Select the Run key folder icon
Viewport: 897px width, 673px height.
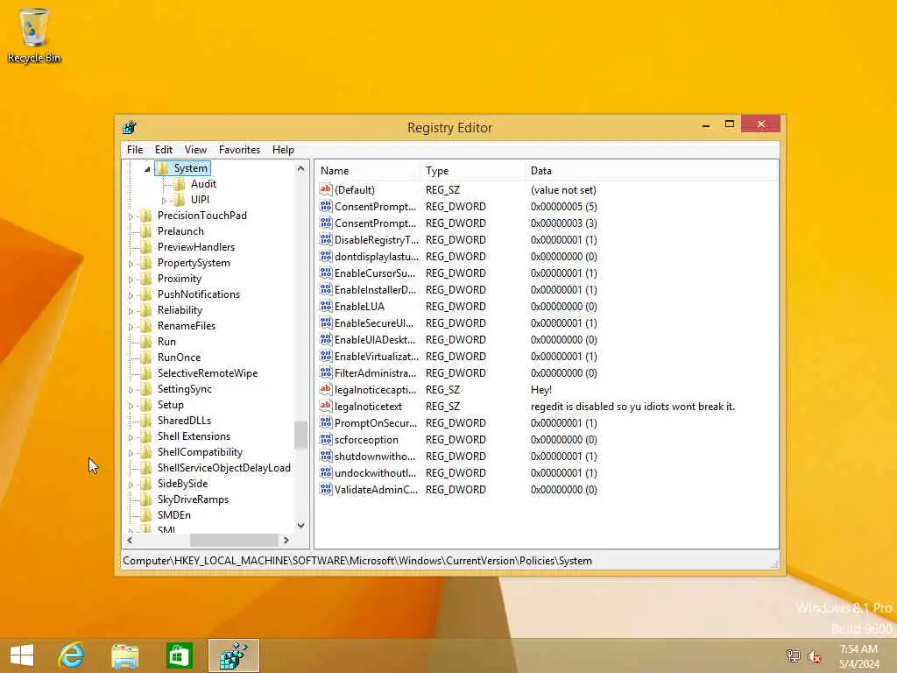pos(146,342)
